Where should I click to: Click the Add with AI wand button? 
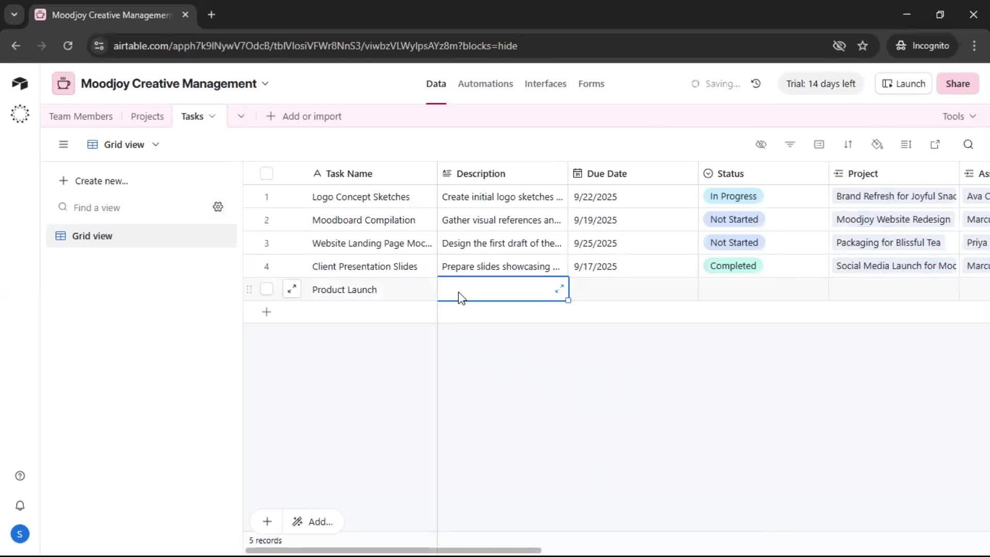[312, 522]
